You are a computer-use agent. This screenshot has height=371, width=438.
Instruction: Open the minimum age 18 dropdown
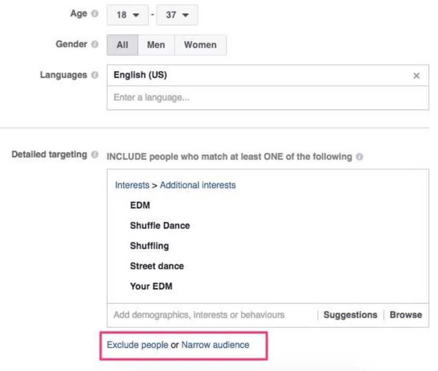pyautogui.click(x=128, y=15)
